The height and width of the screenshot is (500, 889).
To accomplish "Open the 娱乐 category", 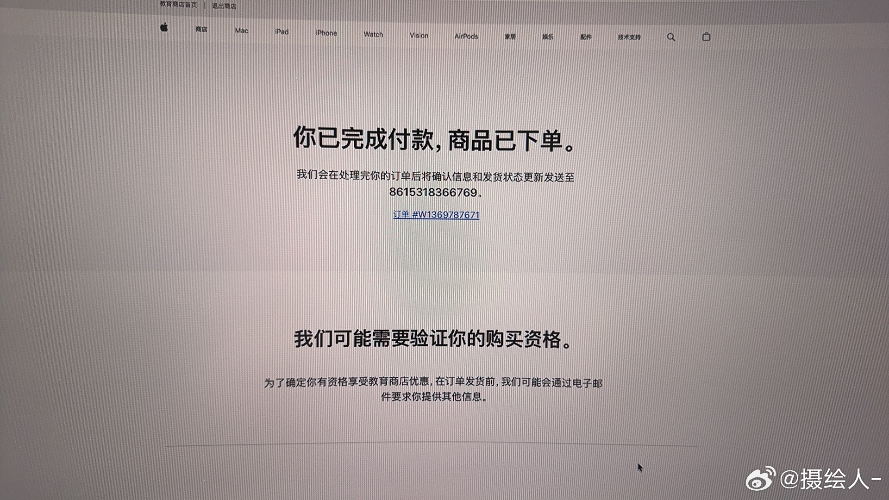I will click(x=548, y=37).
